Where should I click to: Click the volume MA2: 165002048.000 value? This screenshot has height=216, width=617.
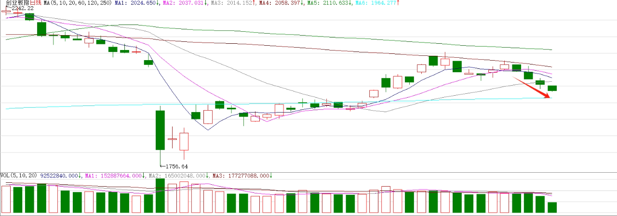point(178,176)
